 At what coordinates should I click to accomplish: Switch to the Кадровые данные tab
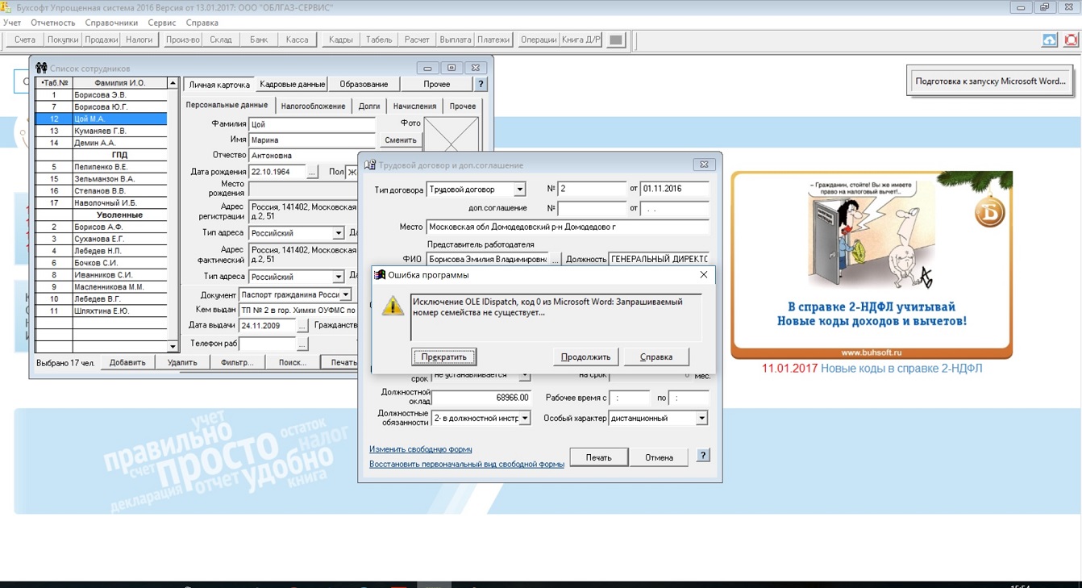[x=292, y=84]
